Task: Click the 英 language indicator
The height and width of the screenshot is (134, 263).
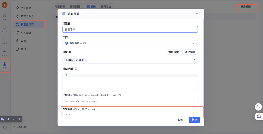Action: click(x=2, y=119)
